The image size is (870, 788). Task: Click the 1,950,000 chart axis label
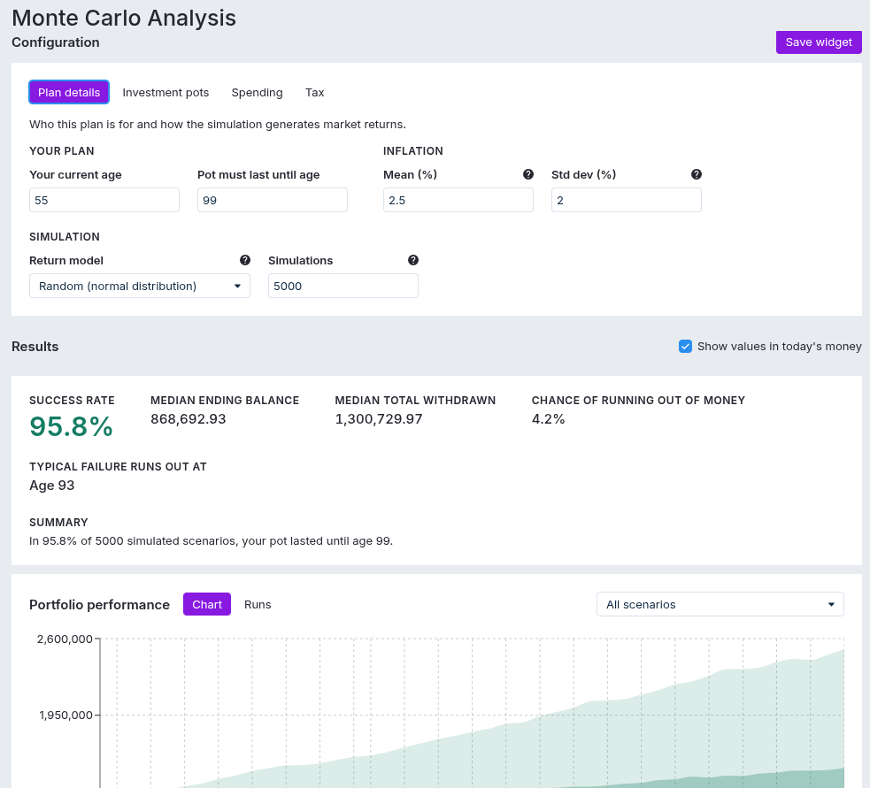tap(66, 715)
